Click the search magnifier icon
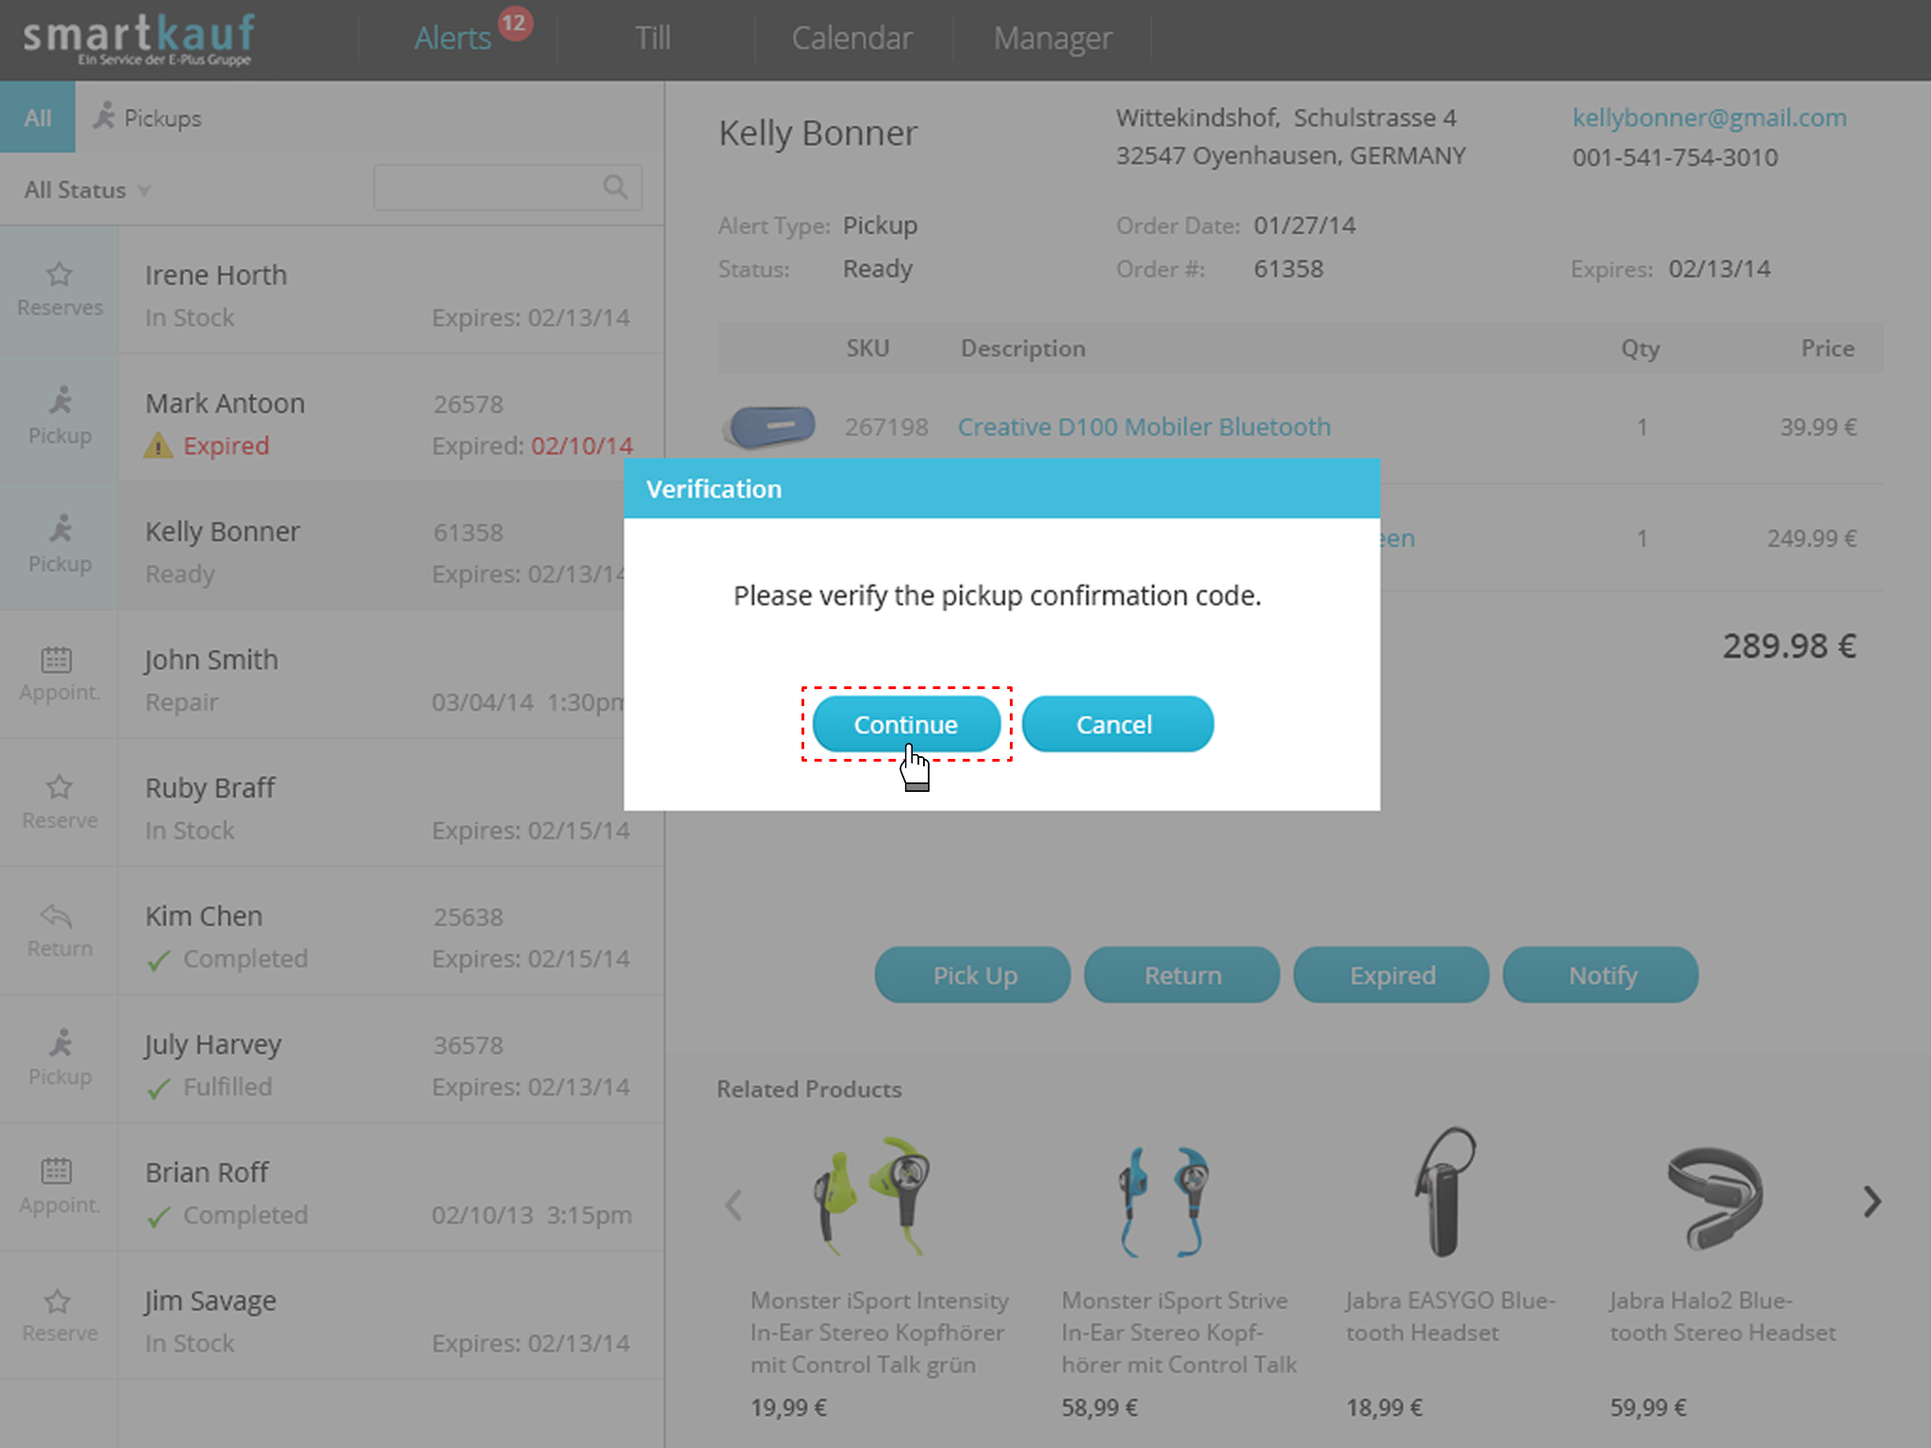1931x1448 pixels. pyautogui.click(x=615, y=187)
